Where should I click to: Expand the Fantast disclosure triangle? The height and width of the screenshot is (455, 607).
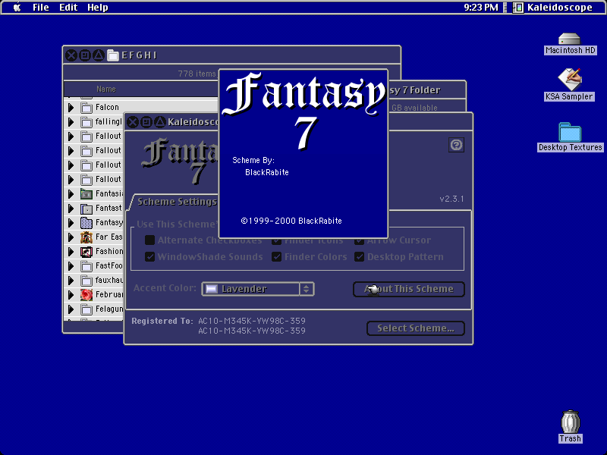coord(71,209)
